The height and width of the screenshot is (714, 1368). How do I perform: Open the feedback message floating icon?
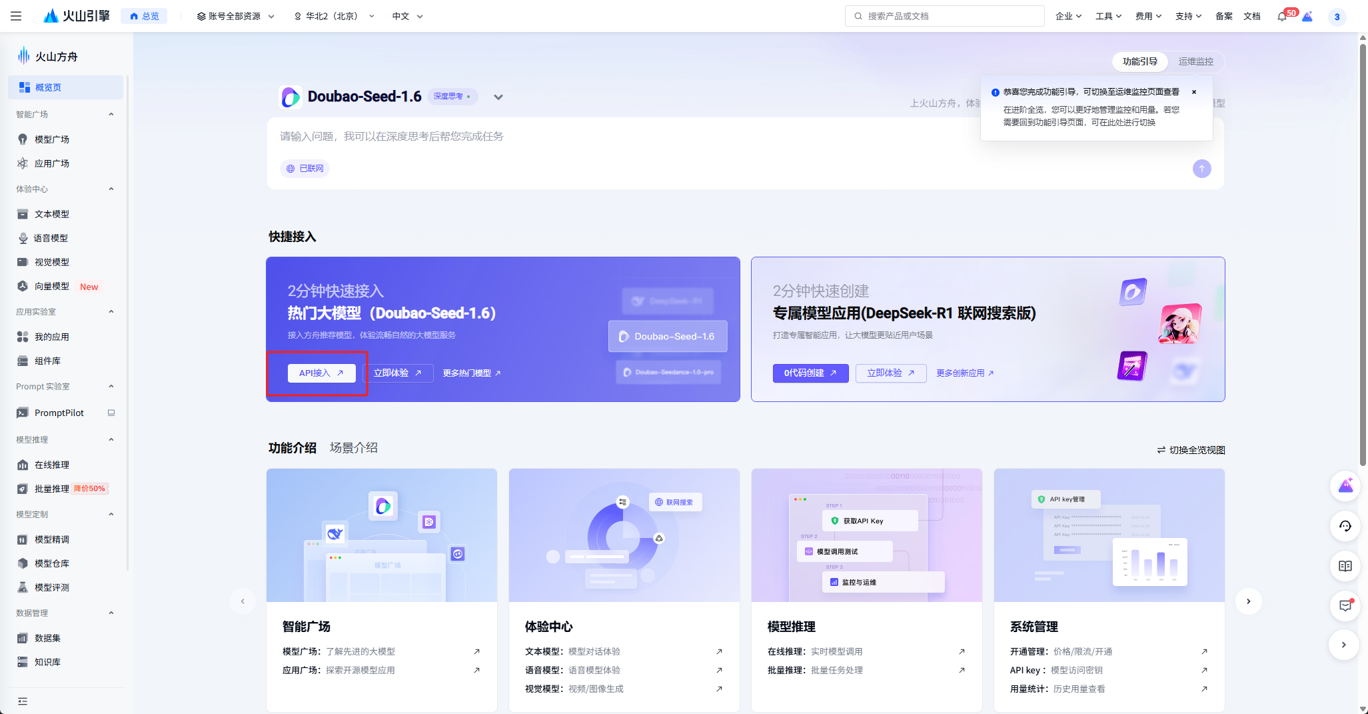(x=1345, y=605)
